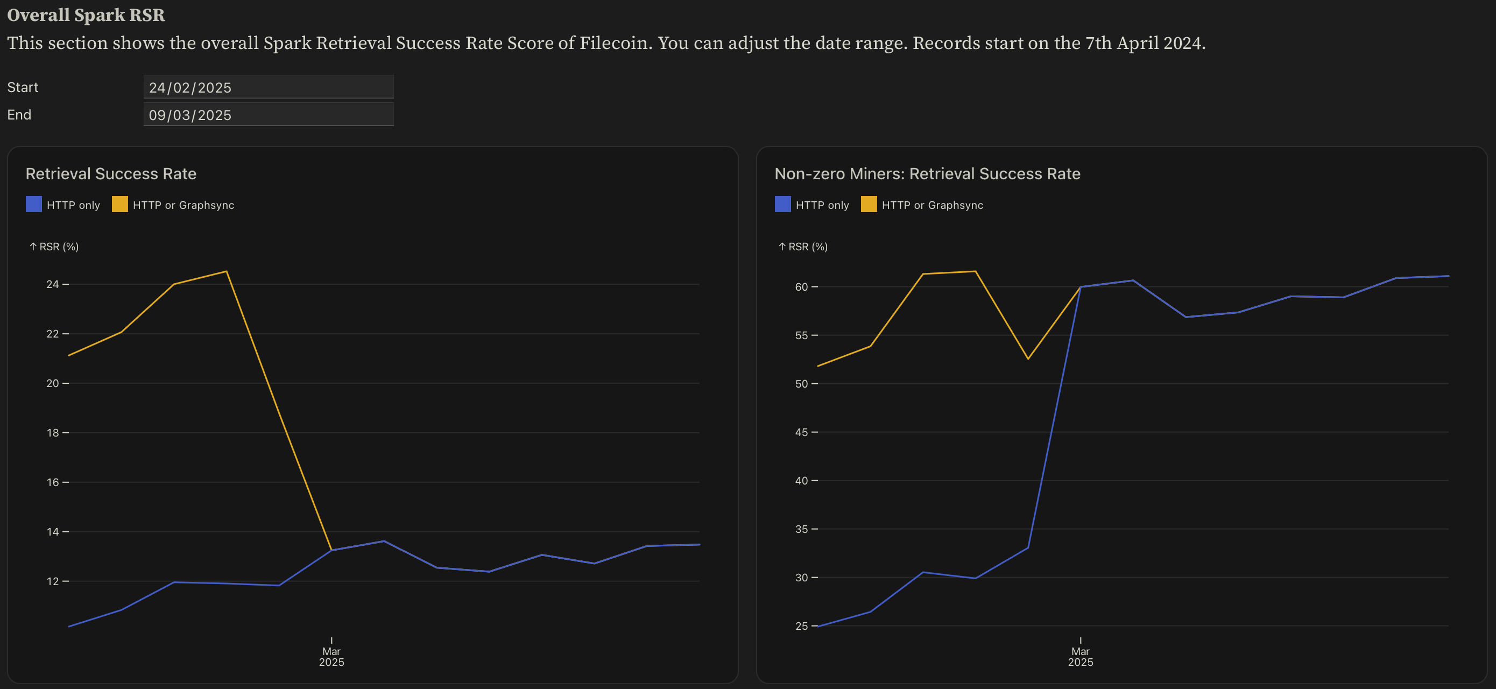Viewport: 1496px width, 689px height.
Task: Click the End date input field
Action: (268, 115)
